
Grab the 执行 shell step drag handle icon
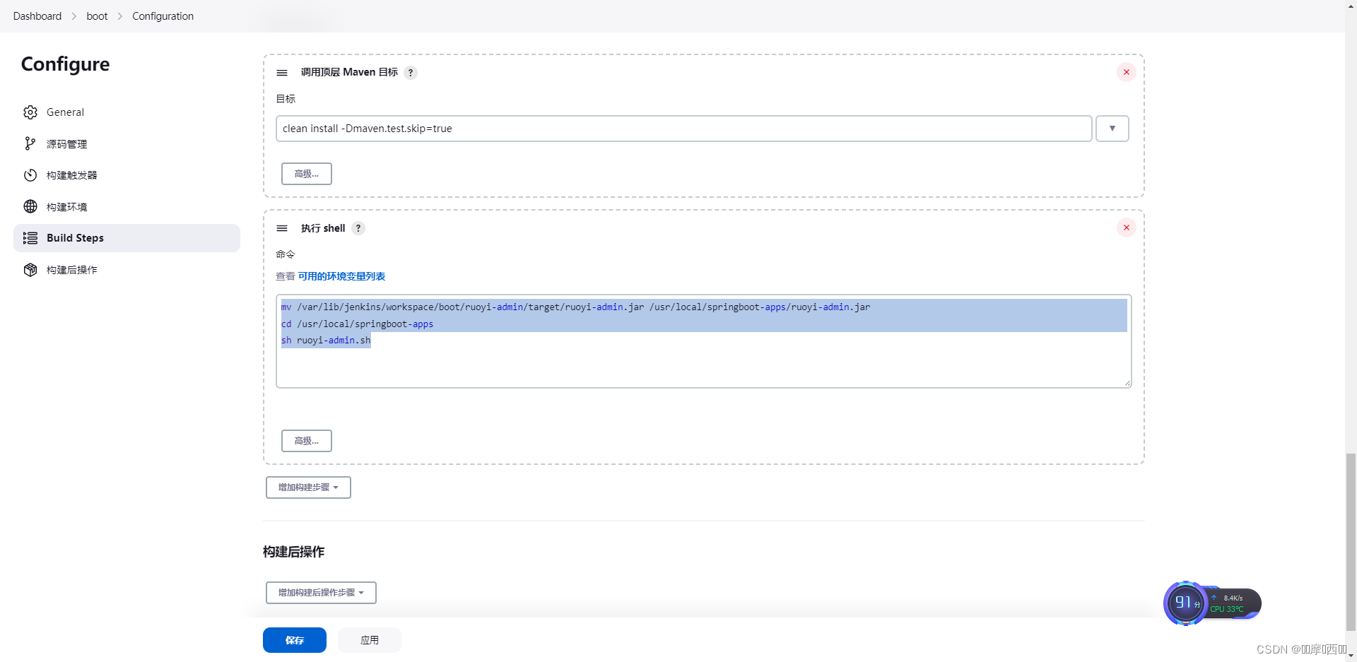coord(282,228)
